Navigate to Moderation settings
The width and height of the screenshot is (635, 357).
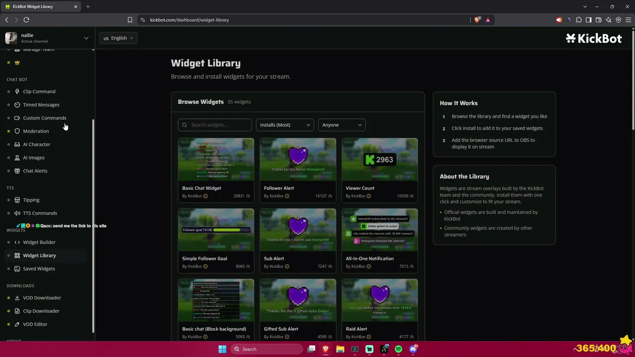click(36, 131)
